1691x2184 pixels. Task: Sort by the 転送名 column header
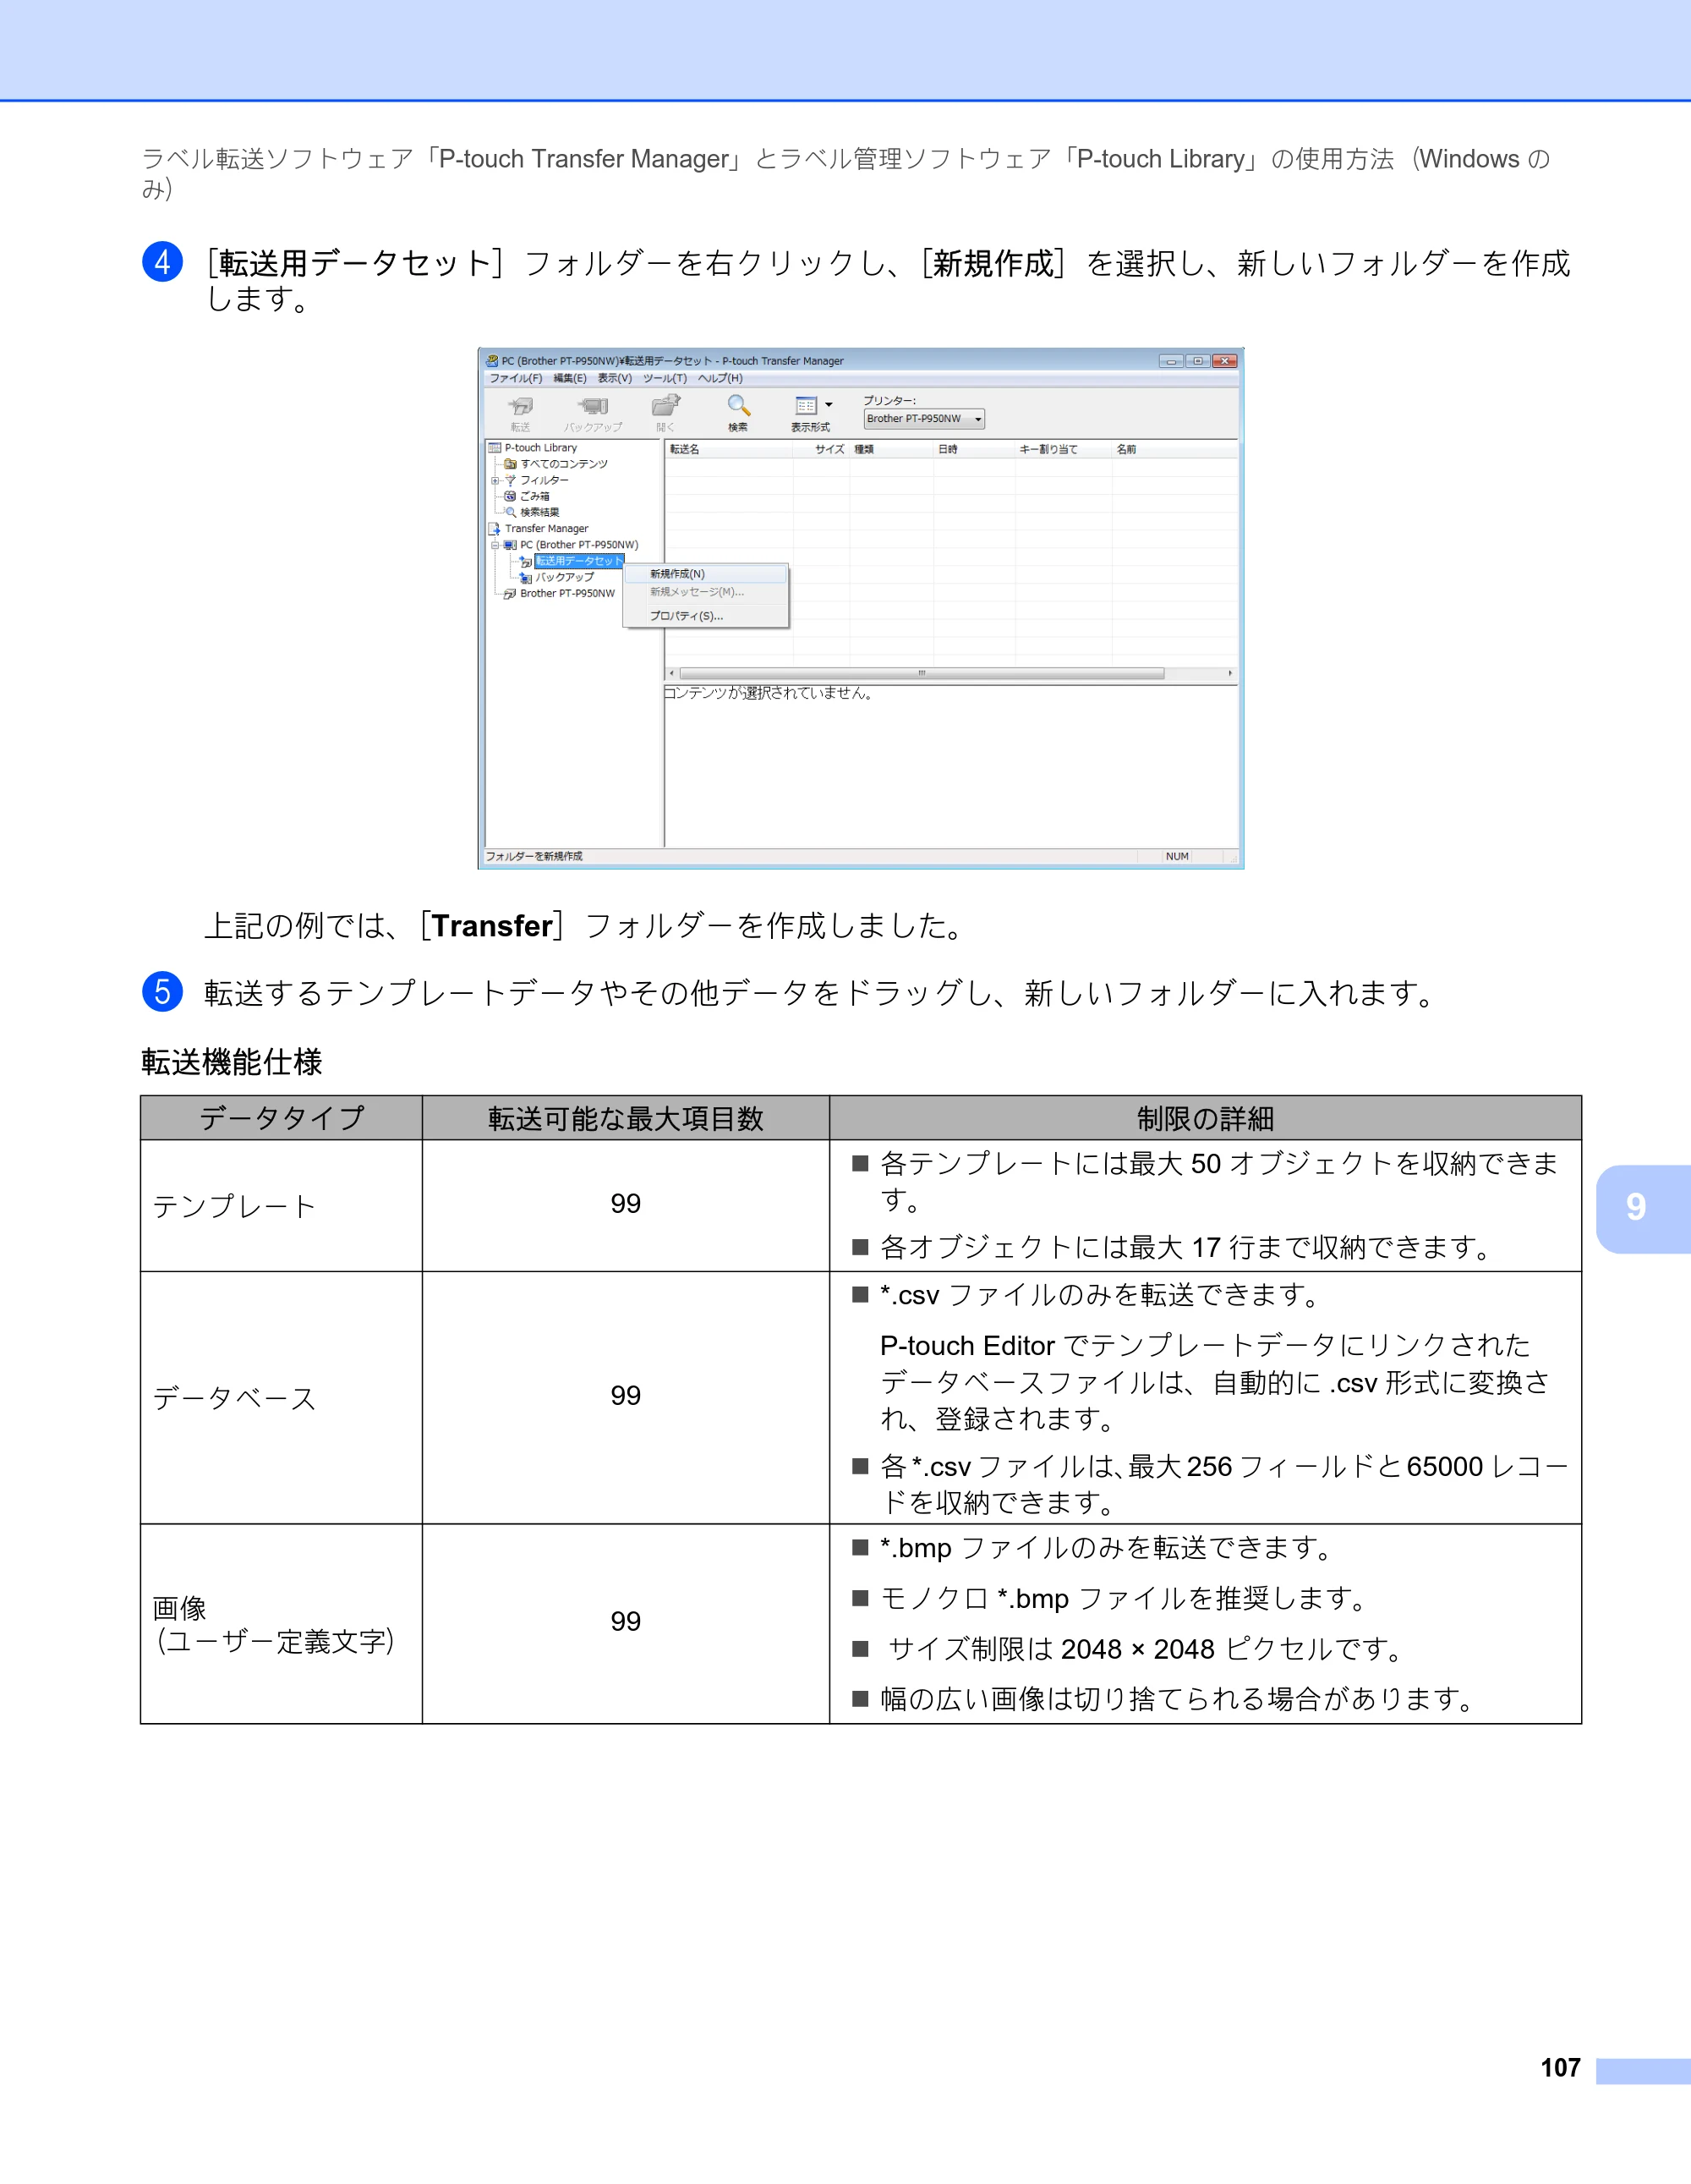(730, 449)
